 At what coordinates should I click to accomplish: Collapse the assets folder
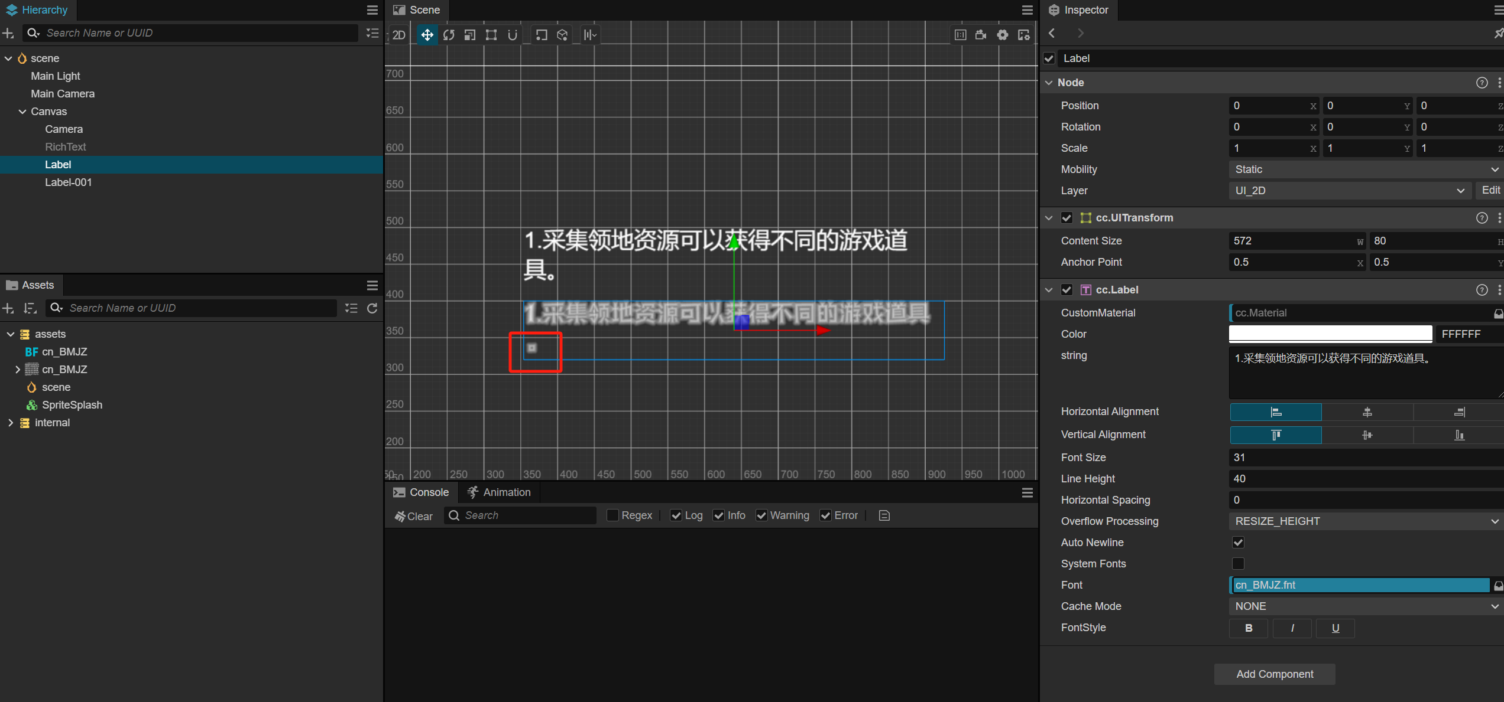(11, 334)
